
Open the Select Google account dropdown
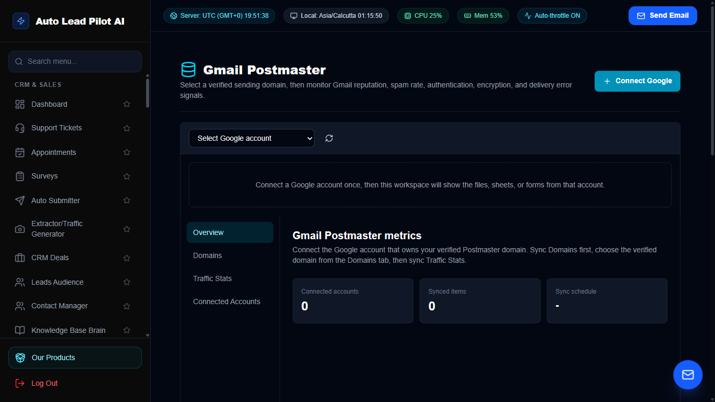click(252, 138)
